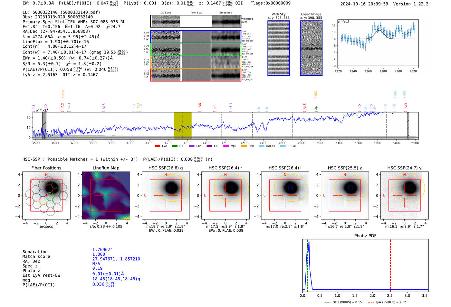Open the HSC SSP y-band cutout image
The height and width of the screenshot is (307, 451).
[x=405, y=195]
